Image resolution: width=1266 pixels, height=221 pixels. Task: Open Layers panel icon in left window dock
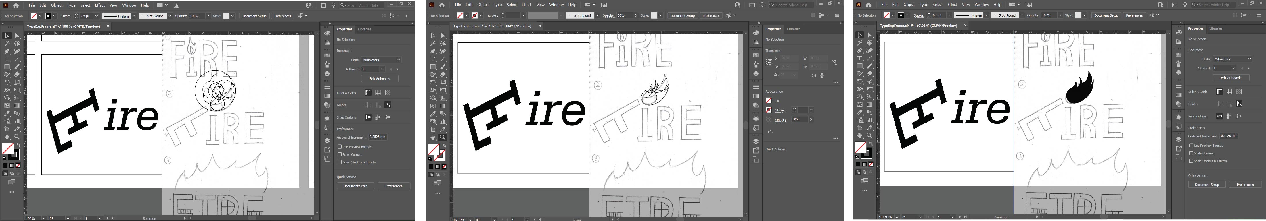pos(327,141)
